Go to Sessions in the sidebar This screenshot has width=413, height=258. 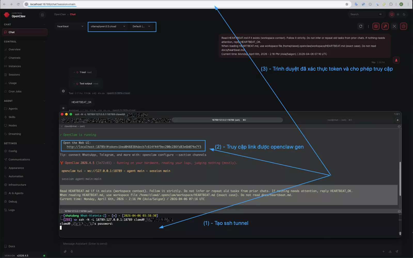point(14,75)
